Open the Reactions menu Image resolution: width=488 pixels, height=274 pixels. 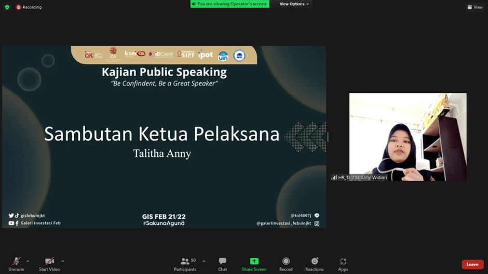point(314,264)
